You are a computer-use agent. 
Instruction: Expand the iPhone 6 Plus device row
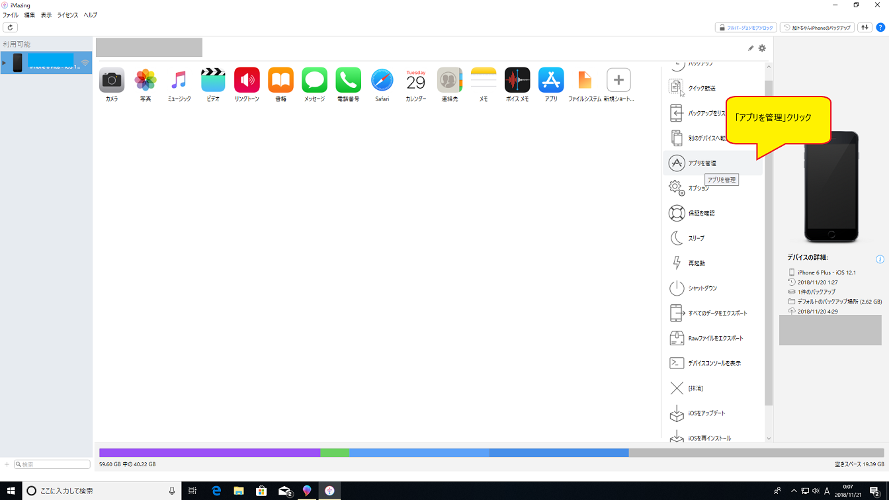4,63
